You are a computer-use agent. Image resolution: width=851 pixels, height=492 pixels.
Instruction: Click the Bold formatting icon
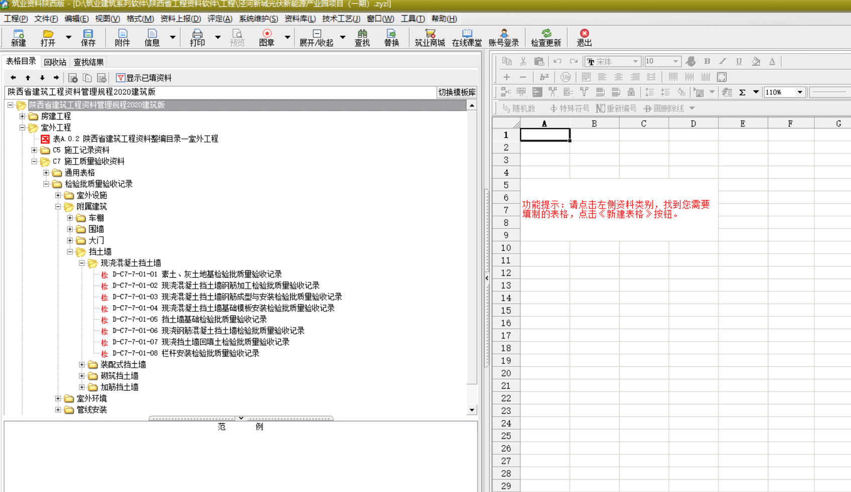(707, 61)
